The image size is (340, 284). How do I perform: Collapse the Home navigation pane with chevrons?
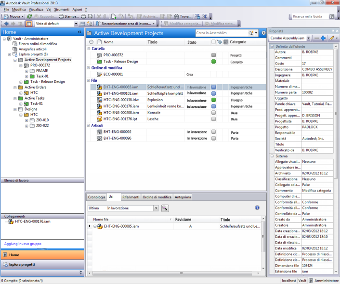(x=79, y=32)
